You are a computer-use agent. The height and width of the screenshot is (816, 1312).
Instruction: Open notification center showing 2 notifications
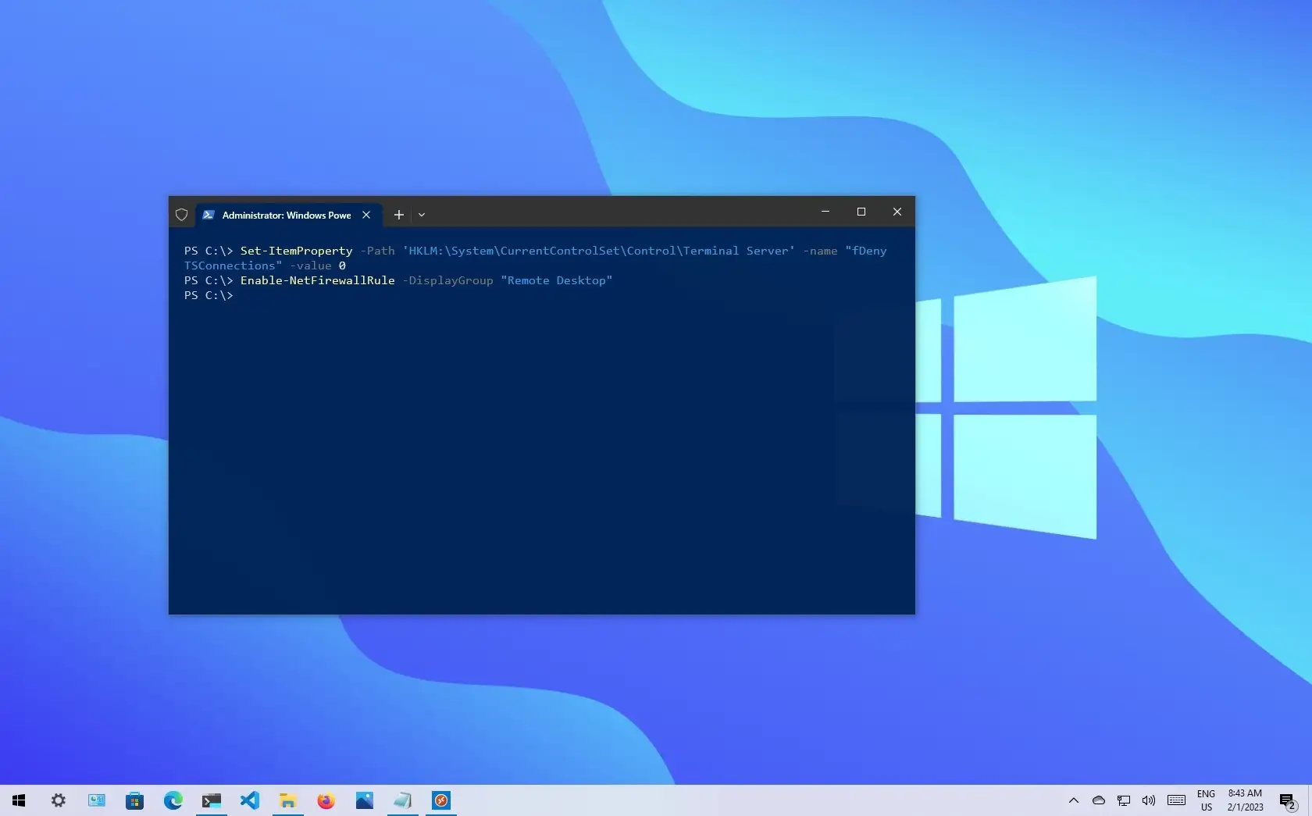1287,800
